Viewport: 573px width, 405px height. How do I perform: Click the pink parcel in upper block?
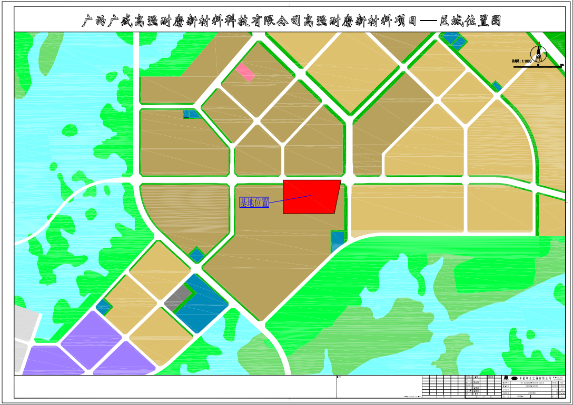click(245, 72)
